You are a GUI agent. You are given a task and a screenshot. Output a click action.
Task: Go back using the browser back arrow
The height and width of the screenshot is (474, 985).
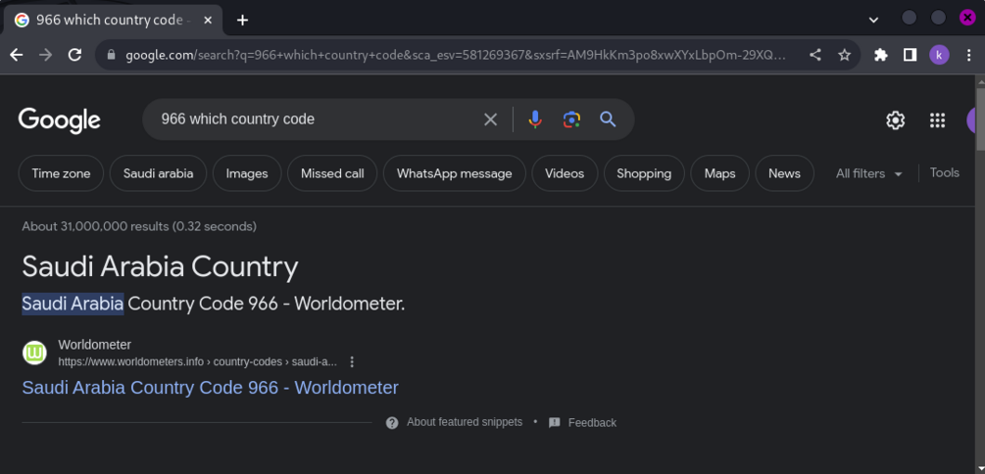tap(17, 55)
